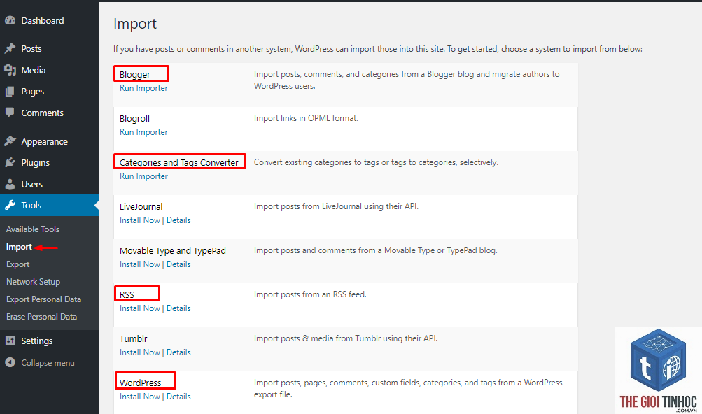Open the Posts menu
Screen dimensions: 702x414
pos(31,48)
